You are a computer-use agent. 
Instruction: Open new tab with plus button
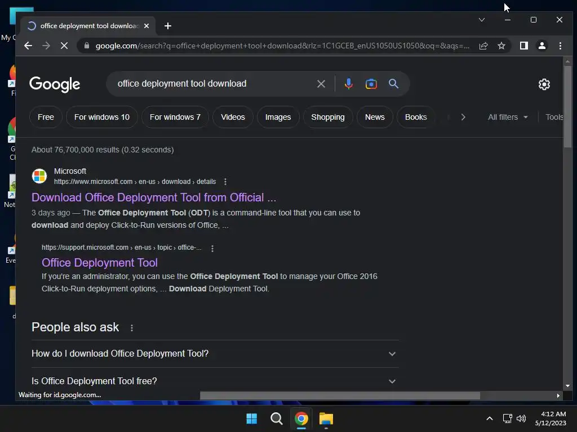tap(168, 26)
